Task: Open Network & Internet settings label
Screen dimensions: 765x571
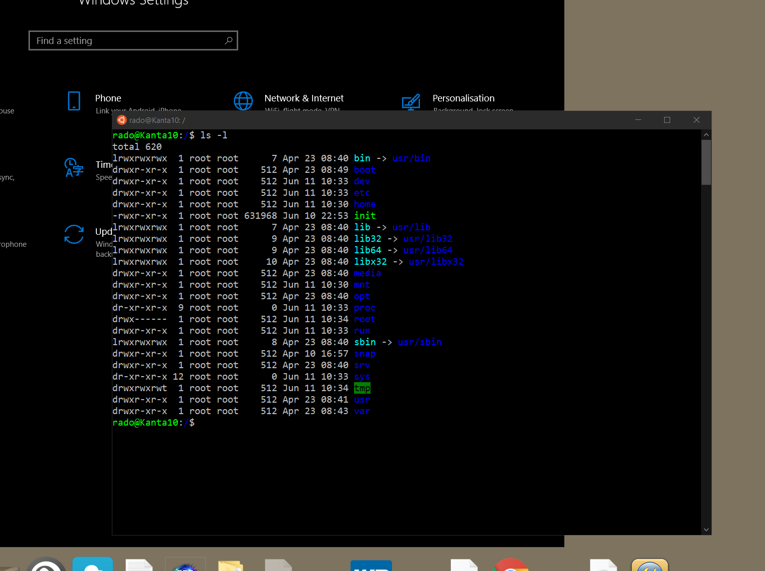Action: coord(304,98)
